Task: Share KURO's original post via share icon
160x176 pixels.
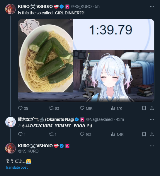Action: tap(152, 108)
